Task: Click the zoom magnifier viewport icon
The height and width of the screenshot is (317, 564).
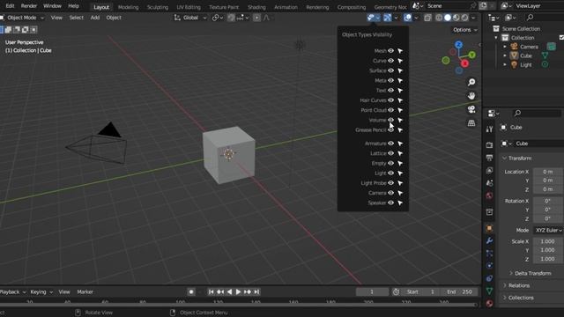Action: [471, 82]
